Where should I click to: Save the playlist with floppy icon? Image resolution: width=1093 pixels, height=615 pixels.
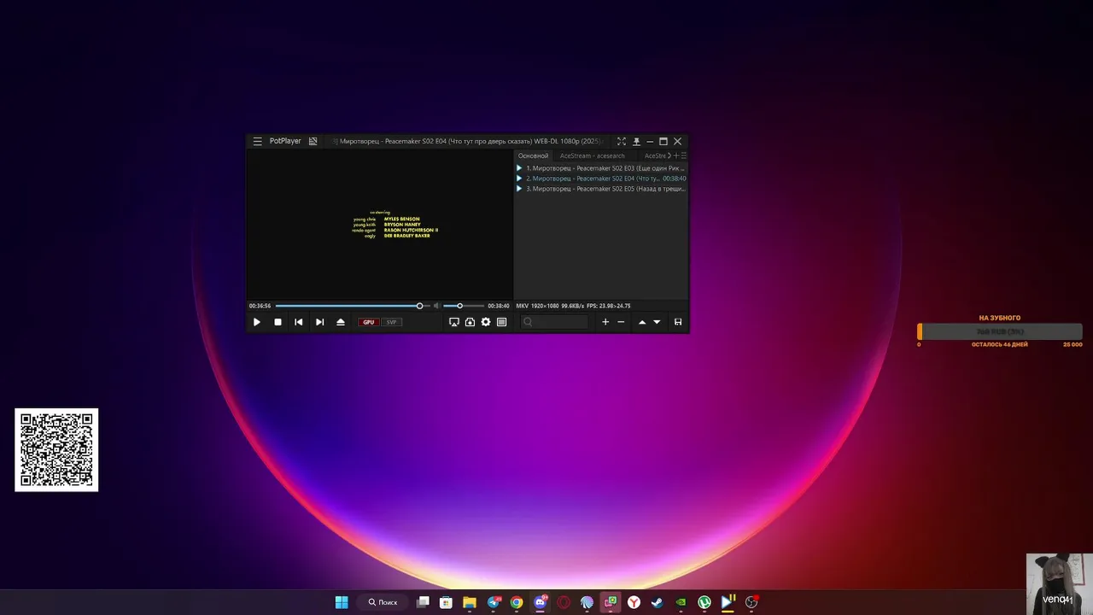point(678,322)
